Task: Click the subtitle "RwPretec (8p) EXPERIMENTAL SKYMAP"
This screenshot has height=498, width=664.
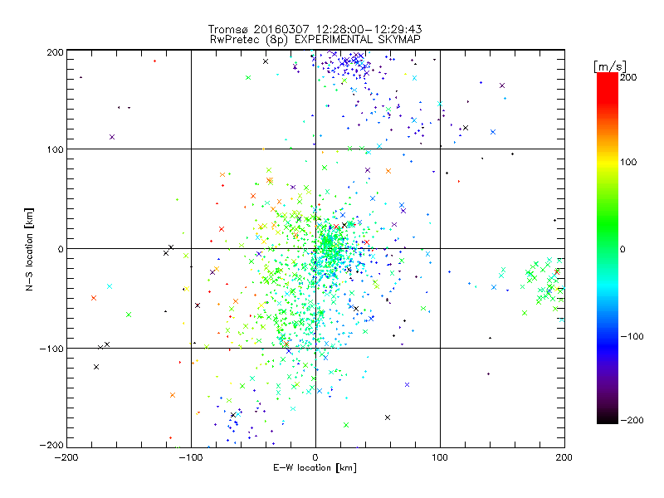Action: point(315,39)
